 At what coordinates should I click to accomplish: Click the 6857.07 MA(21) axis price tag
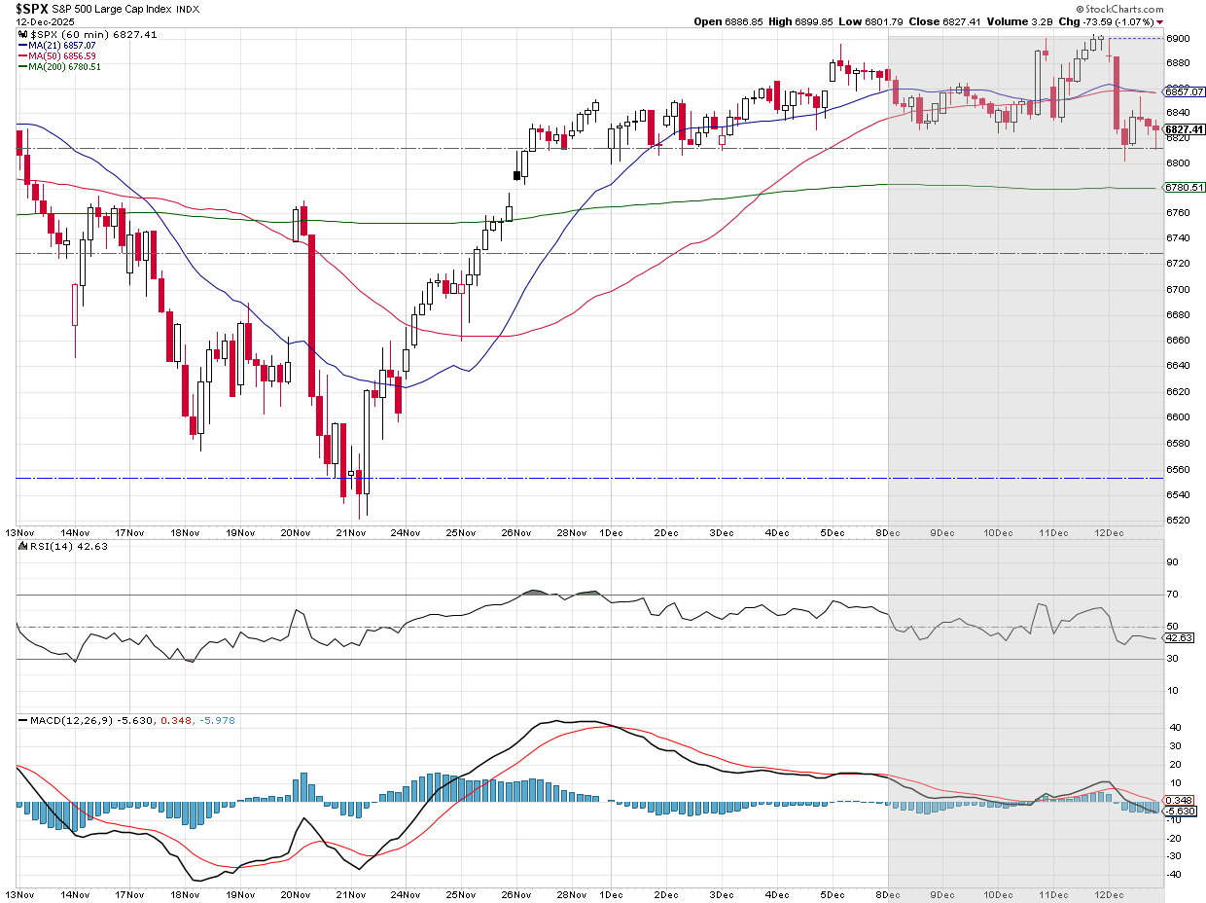pos(1185,91)
